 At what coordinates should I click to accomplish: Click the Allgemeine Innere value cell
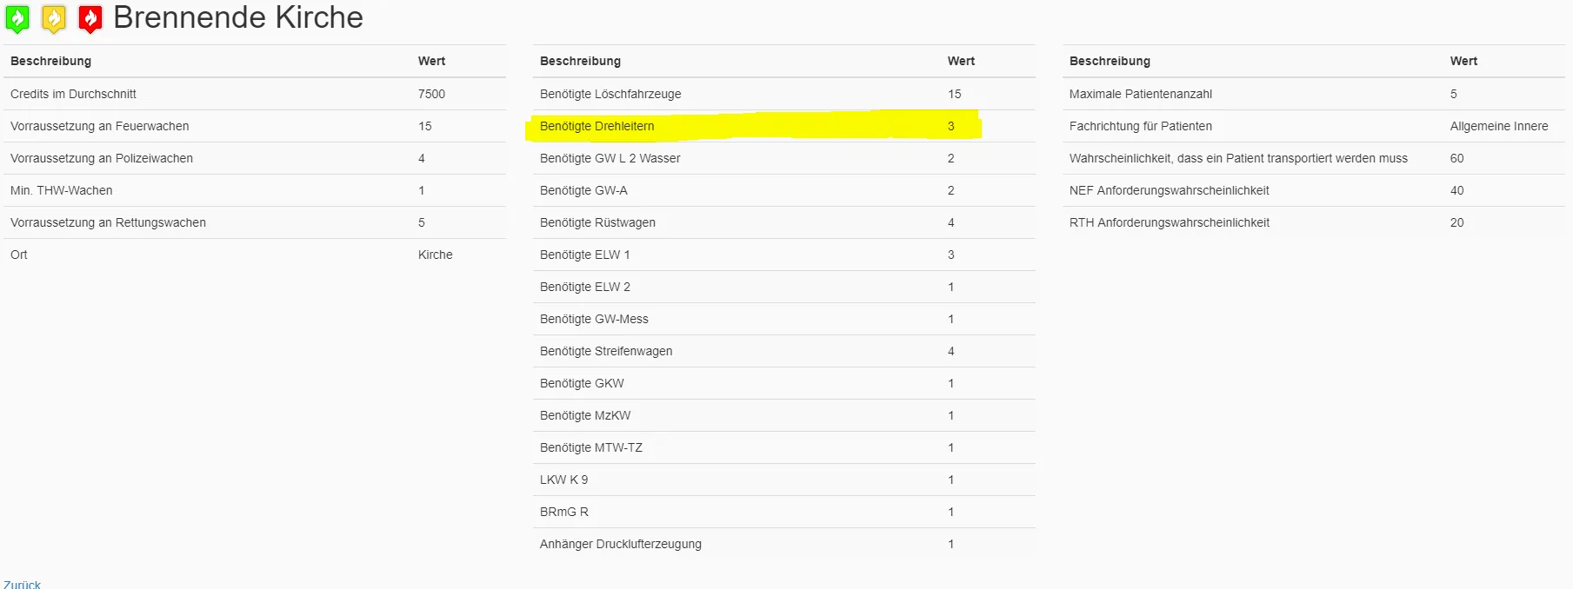[x=1498, y=126]
